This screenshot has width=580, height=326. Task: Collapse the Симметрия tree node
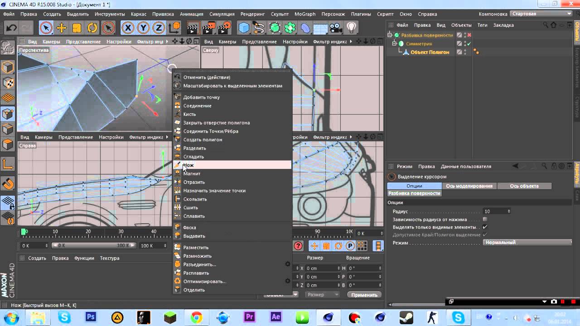point(395,43)
